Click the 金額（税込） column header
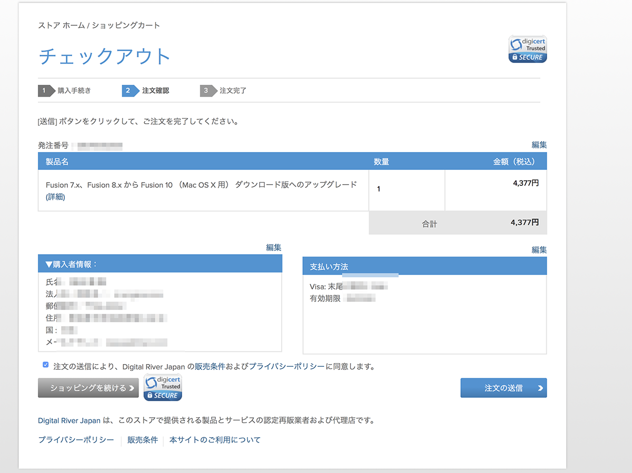The width and height of the screenshot is (632, 473). 516,162
